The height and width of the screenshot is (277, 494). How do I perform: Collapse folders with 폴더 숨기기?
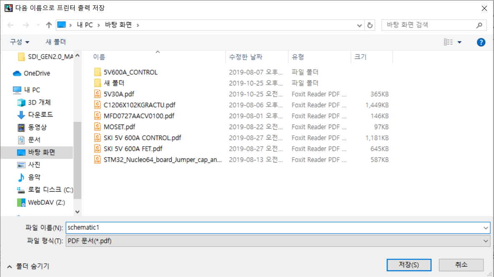28,266
